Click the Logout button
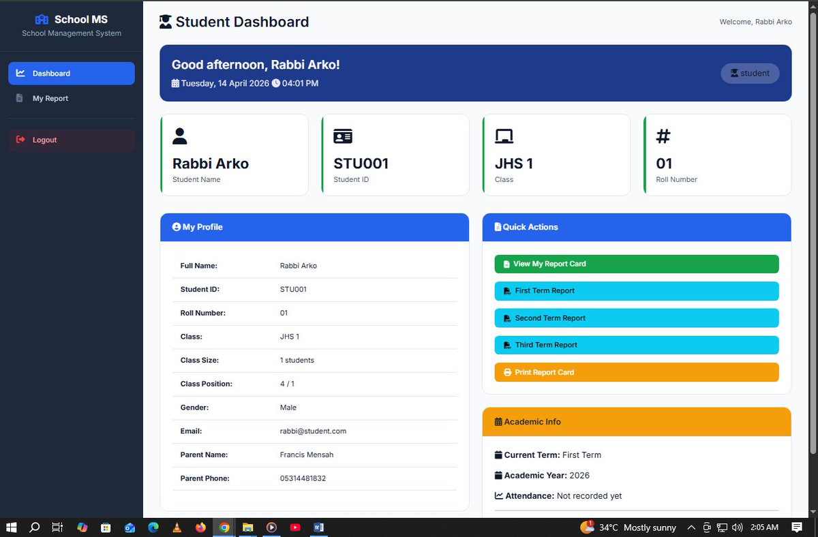The image size is (818, 537). pos(72,140)
